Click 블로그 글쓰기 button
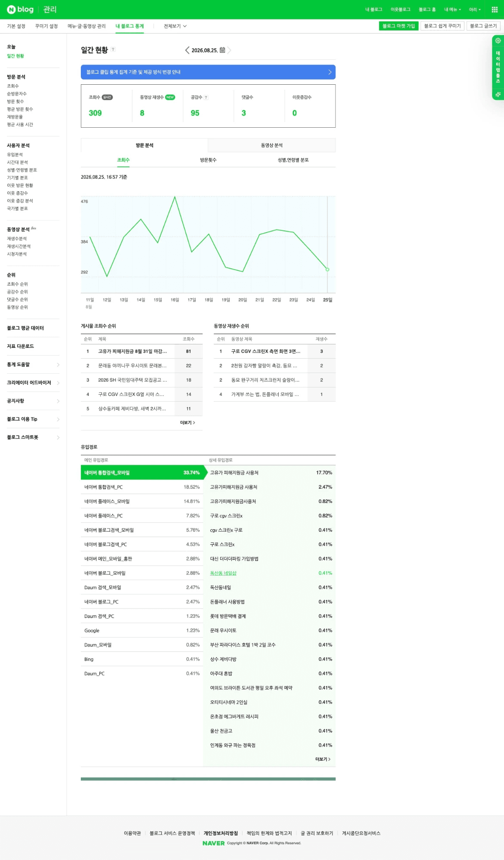This screenshot has width=504, height=860. point(483,26)
